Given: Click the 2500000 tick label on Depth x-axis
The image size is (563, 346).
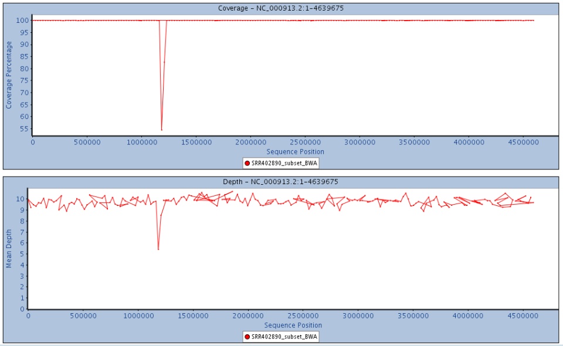Looking at the screenshot, I should click(x=303, y=316).
